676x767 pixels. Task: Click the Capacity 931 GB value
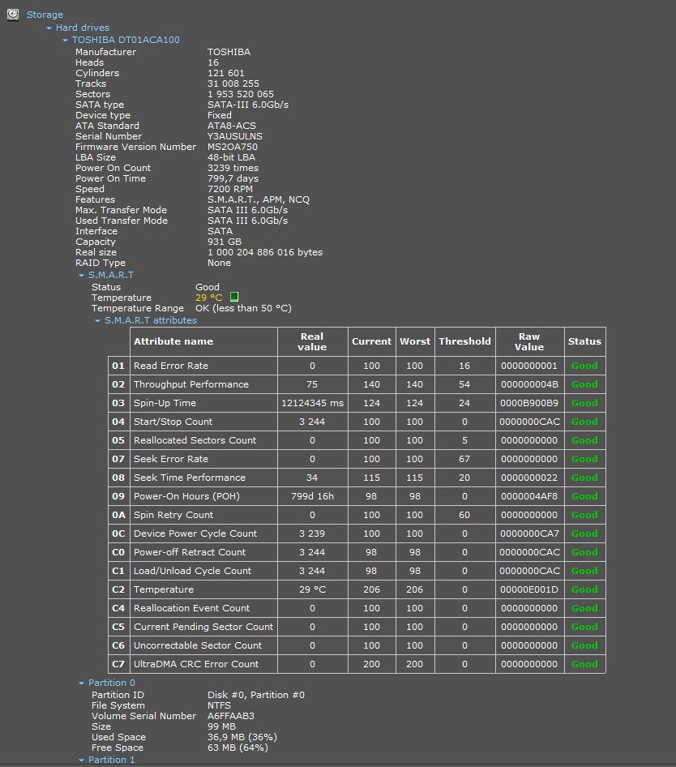point(225,242)
